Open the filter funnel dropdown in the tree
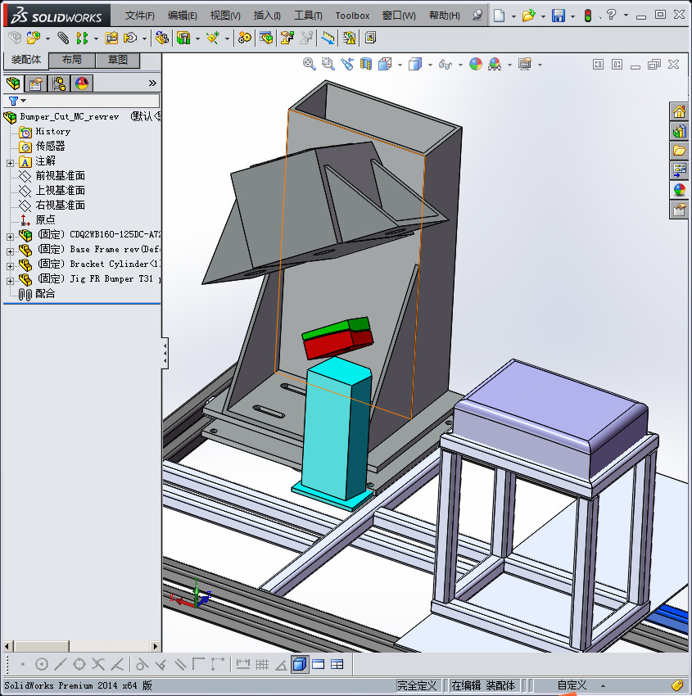The image size is (692, 696). click(x=17, y=101)
